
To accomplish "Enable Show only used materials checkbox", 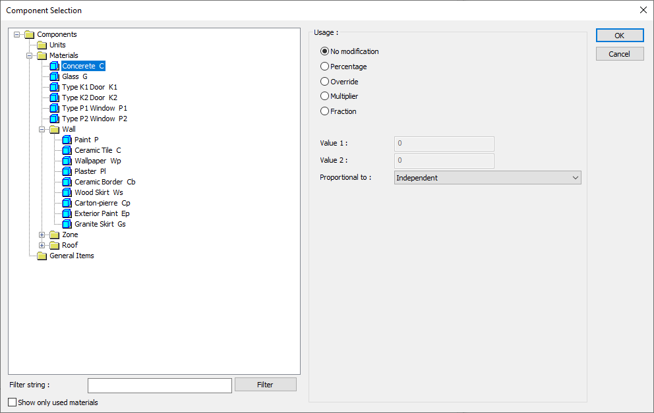I will coord(13,402).
